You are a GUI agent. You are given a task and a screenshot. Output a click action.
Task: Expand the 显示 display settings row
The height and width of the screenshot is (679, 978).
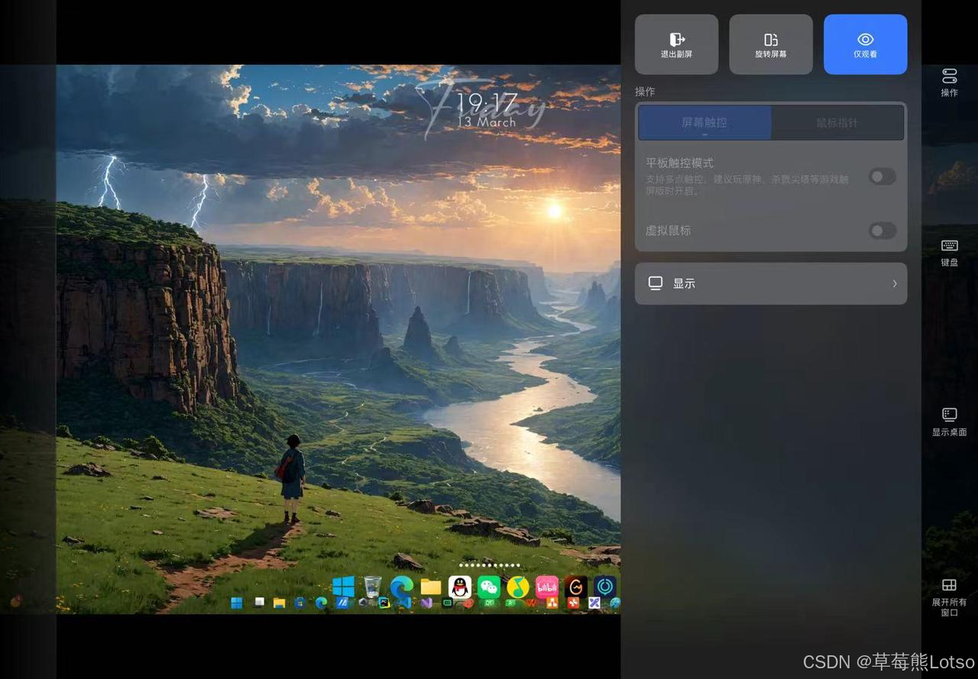771,283
